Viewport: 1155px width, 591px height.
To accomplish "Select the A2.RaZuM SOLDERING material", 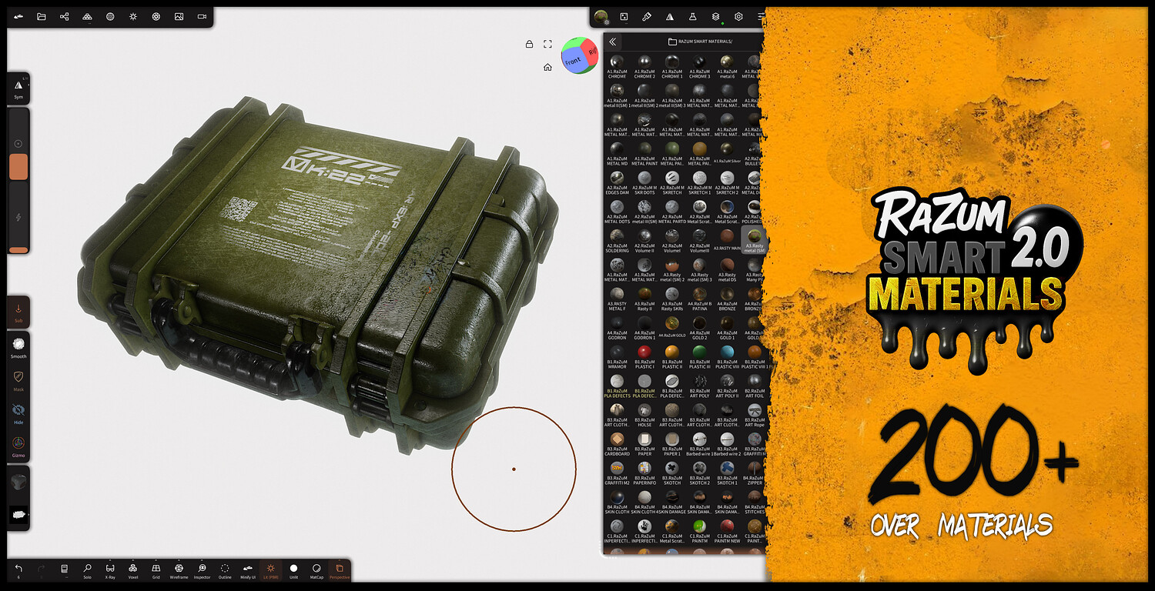I will point(617,241).
